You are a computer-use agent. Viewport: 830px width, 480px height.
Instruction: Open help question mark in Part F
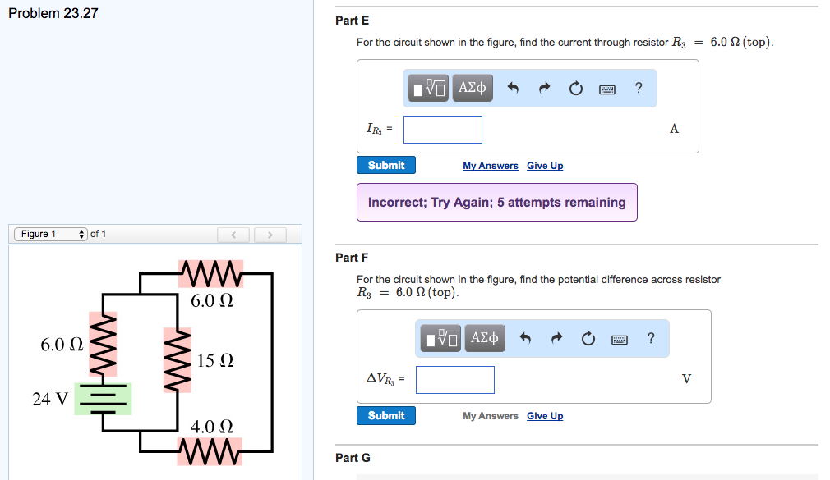pyautogui.click(x=651, y=338)
